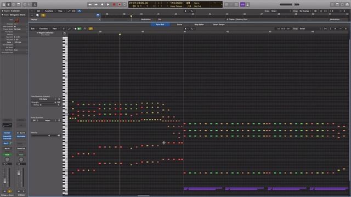Switch to the Step Editor tab
351x197 pixels.
pyautogui.click(x=199, y=25)
